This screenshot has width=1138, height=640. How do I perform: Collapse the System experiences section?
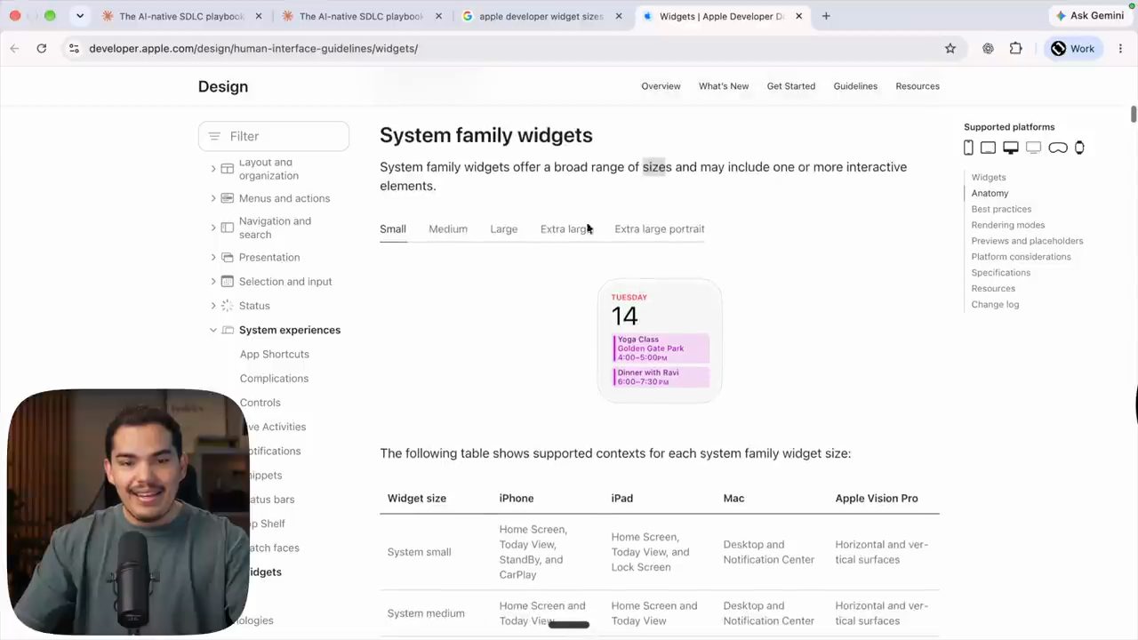click(213, 330)
